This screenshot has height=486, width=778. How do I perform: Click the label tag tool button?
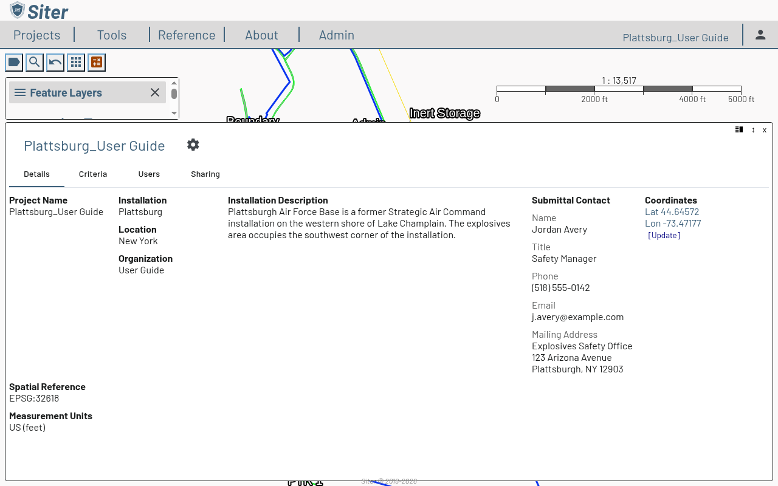14,62
